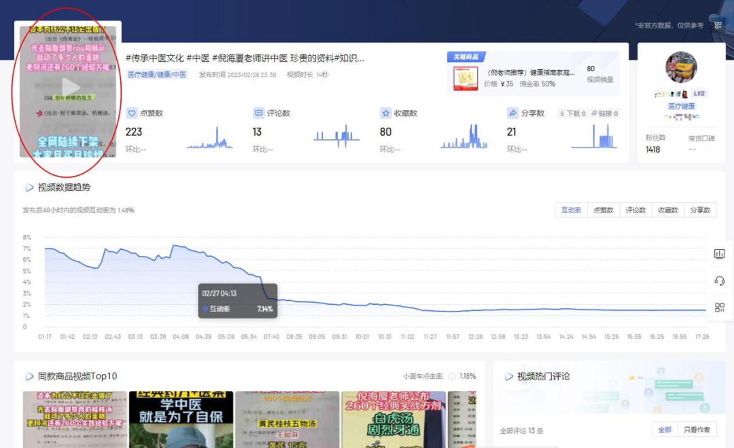Click the 分享数 sparkline chart

pos(595,136)
